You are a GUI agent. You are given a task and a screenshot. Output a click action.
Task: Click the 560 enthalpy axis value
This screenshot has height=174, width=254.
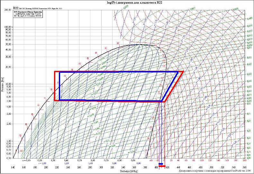pyautogui.click(x=245, y=168)
